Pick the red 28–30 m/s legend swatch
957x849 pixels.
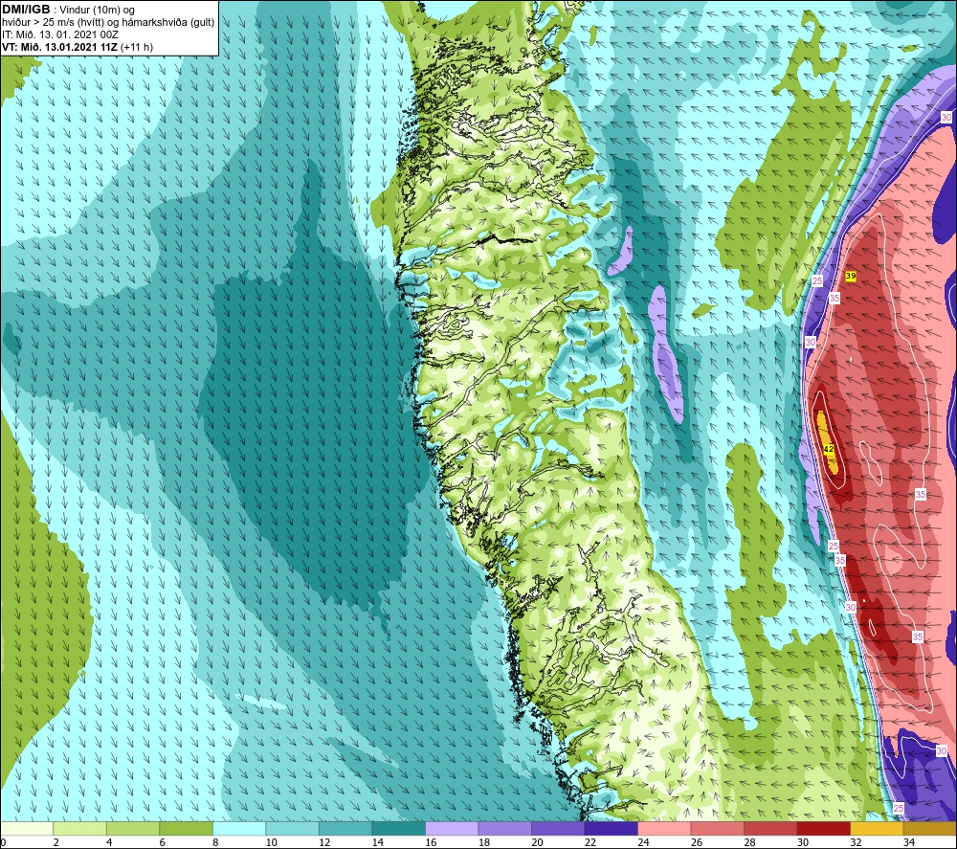coord(770,828)
